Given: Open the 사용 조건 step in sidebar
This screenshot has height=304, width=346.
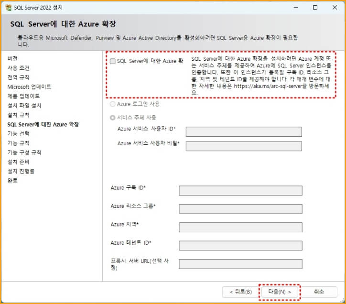Looking at the screenshot, I should point(18,68).
